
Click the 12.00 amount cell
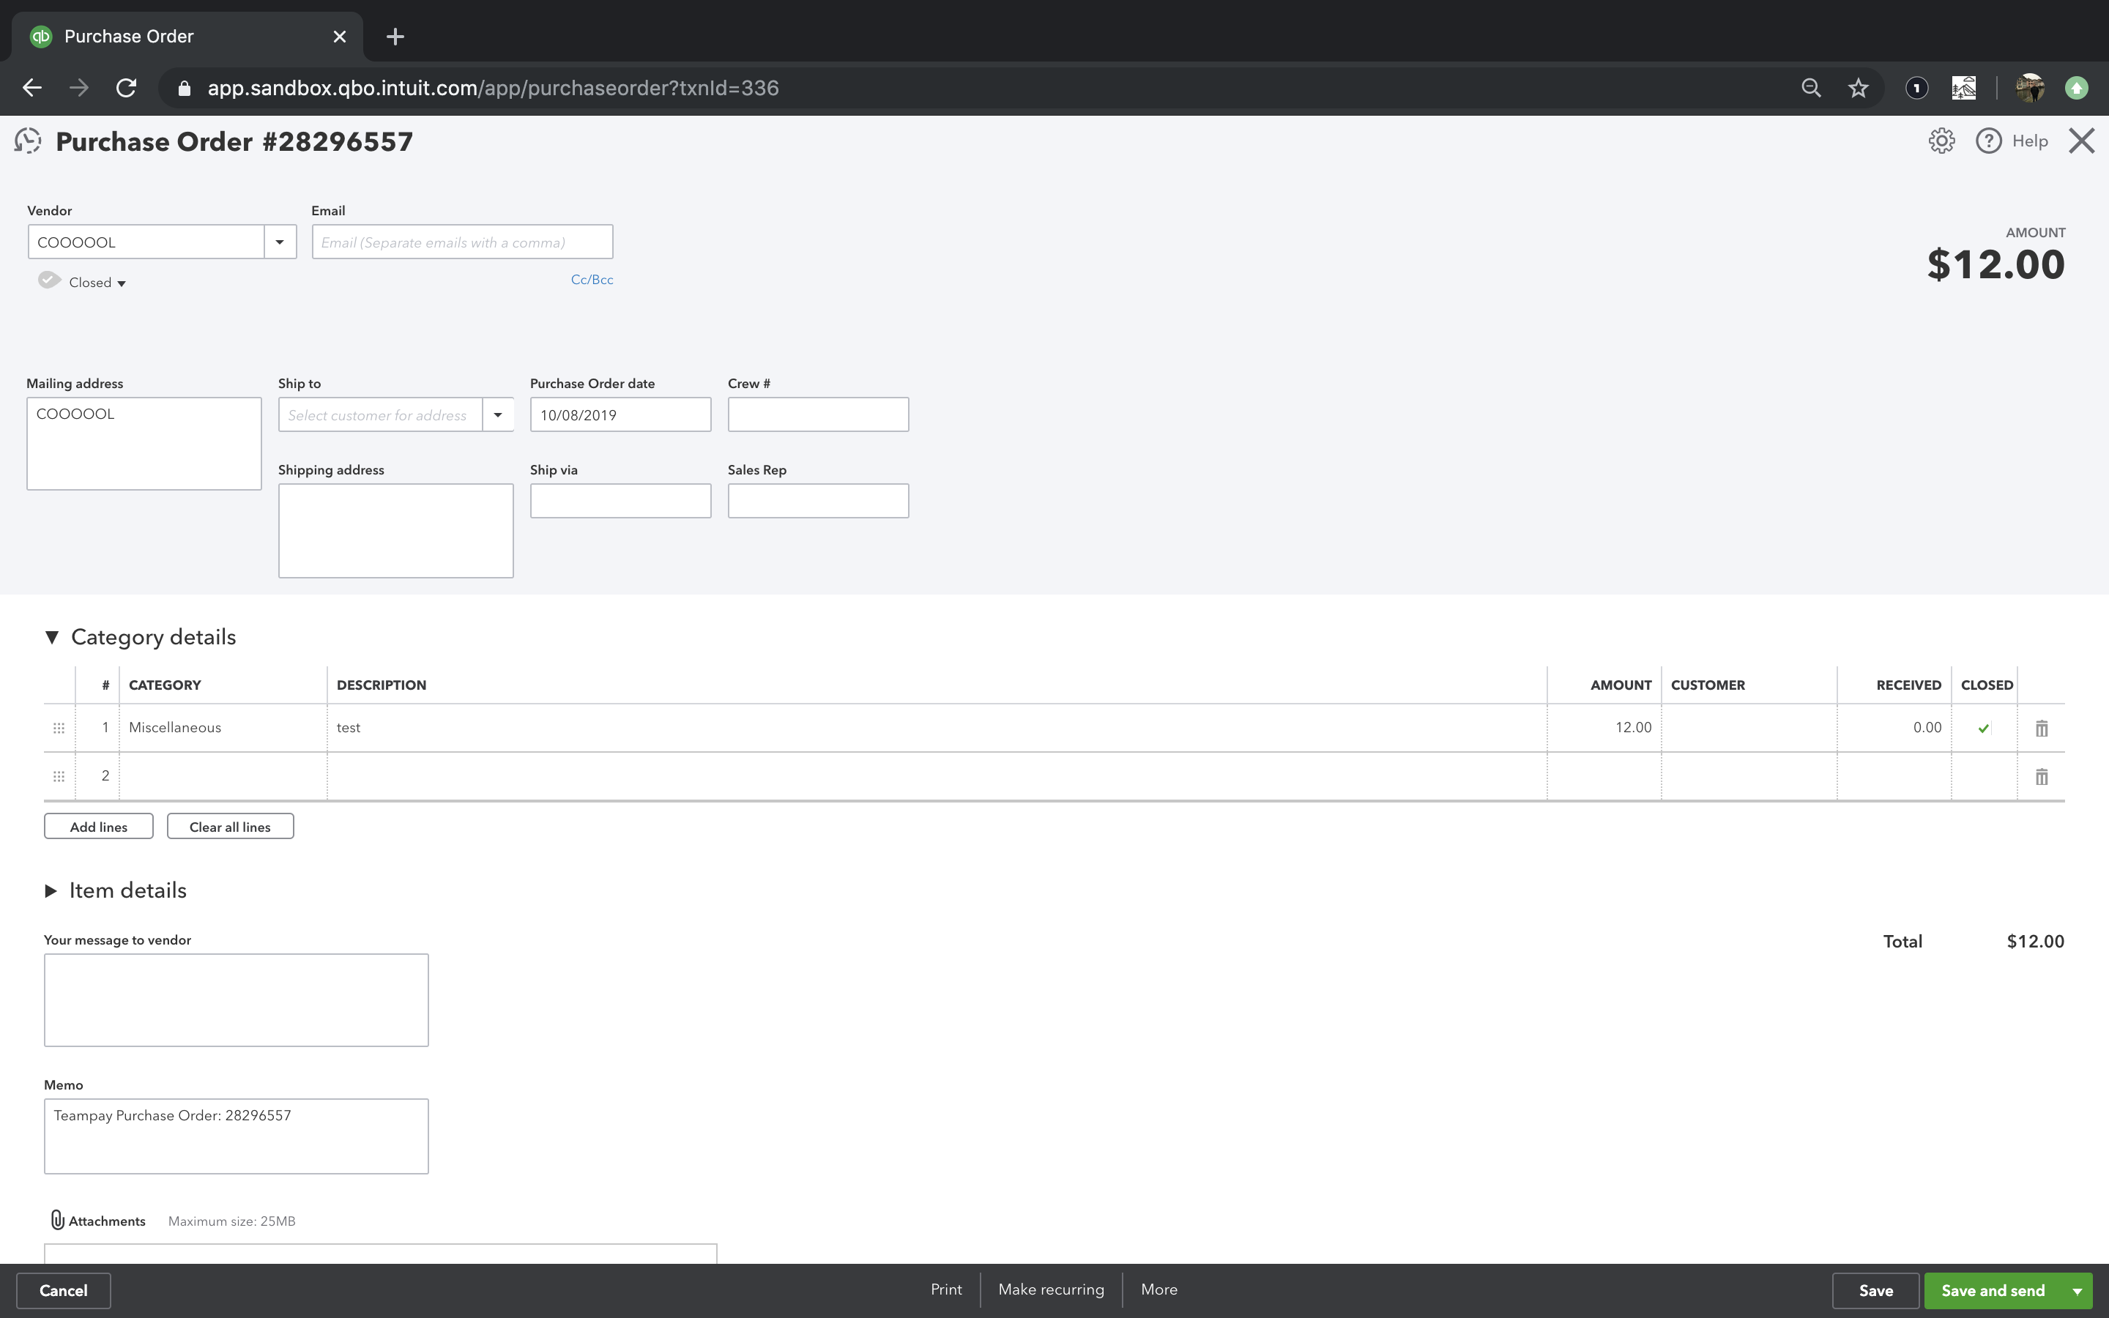(1604, 728)
